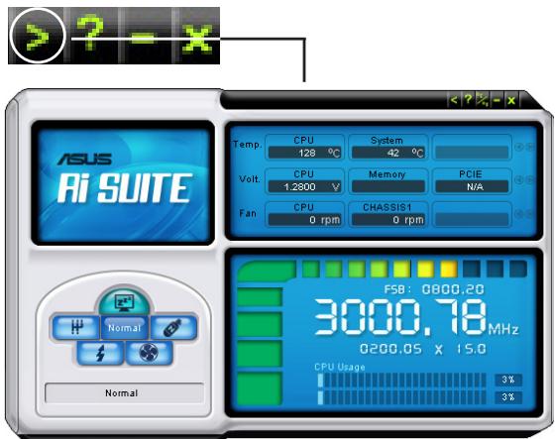The height and width of the screenshot is (439, 555).
Task: Open help with the question mark icon
Action: coord(468,100)
